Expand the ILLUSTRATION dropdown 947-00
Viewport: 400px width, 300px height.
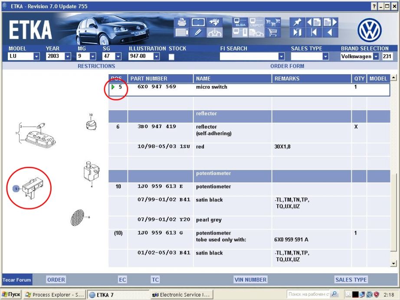[x=157, y=56]
